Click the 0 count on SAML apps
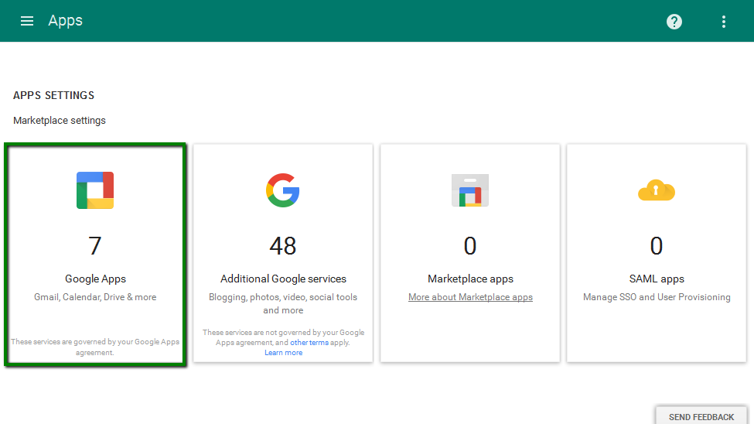The height and width of the screenshot is (424, 754). point(657,246)
